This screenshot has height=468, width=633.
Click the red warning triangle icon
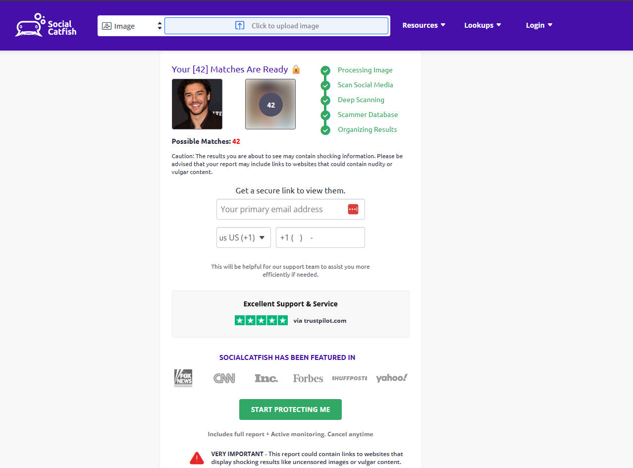197,458
